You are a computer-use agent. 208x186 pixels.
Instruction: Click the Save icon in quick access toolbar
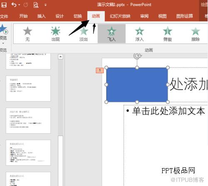click(4, 5)
